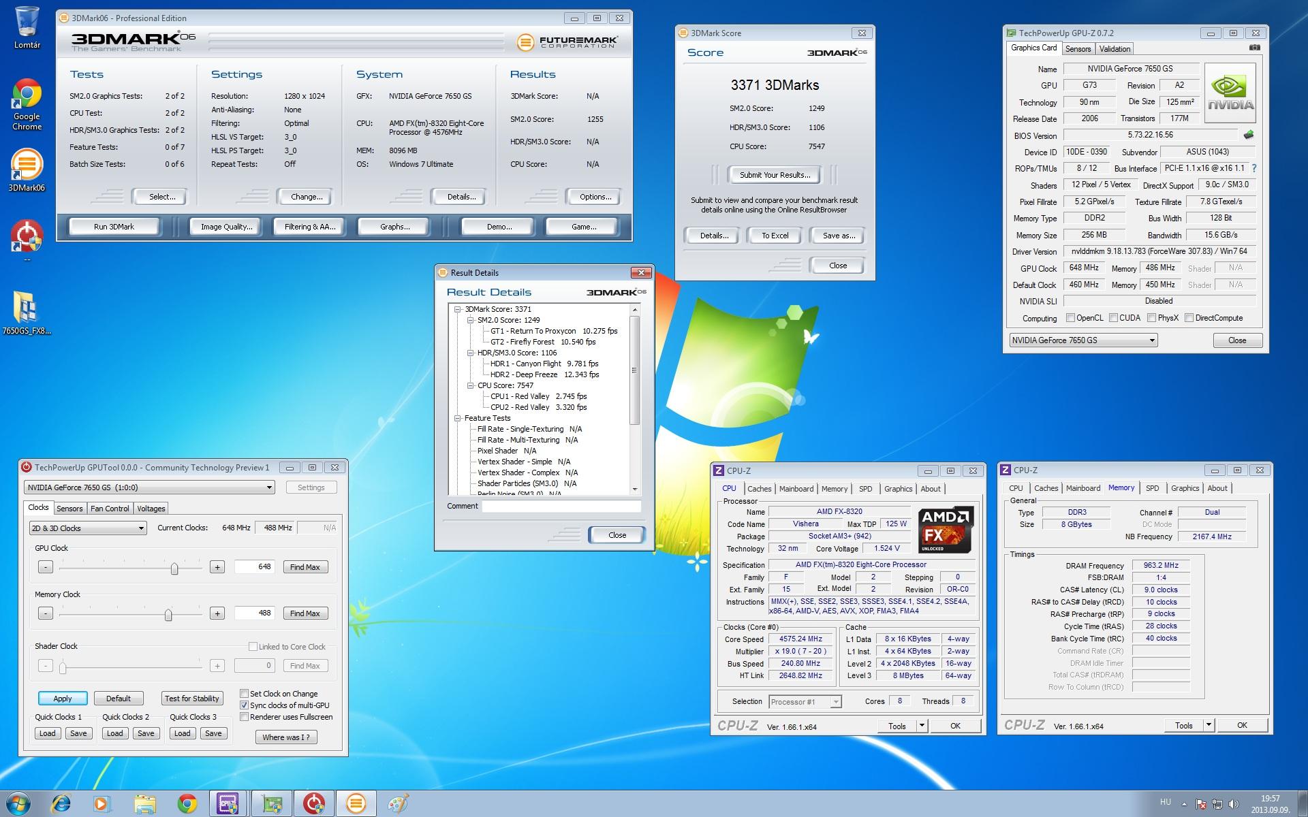Switch to GPUTool taskbar button
The width and height of the screenshot is (1308, 817).
(313, 804)
